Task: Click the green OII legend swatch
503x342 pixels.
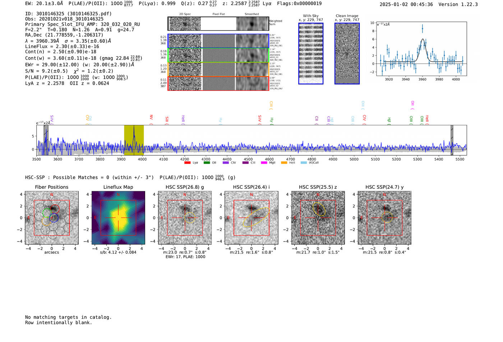Action: click(207, 163)
